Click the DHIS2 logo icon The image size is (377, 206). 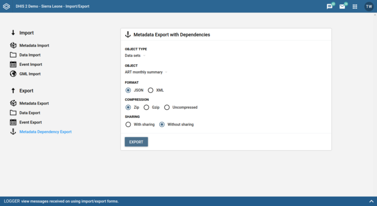tap(6, 6)
